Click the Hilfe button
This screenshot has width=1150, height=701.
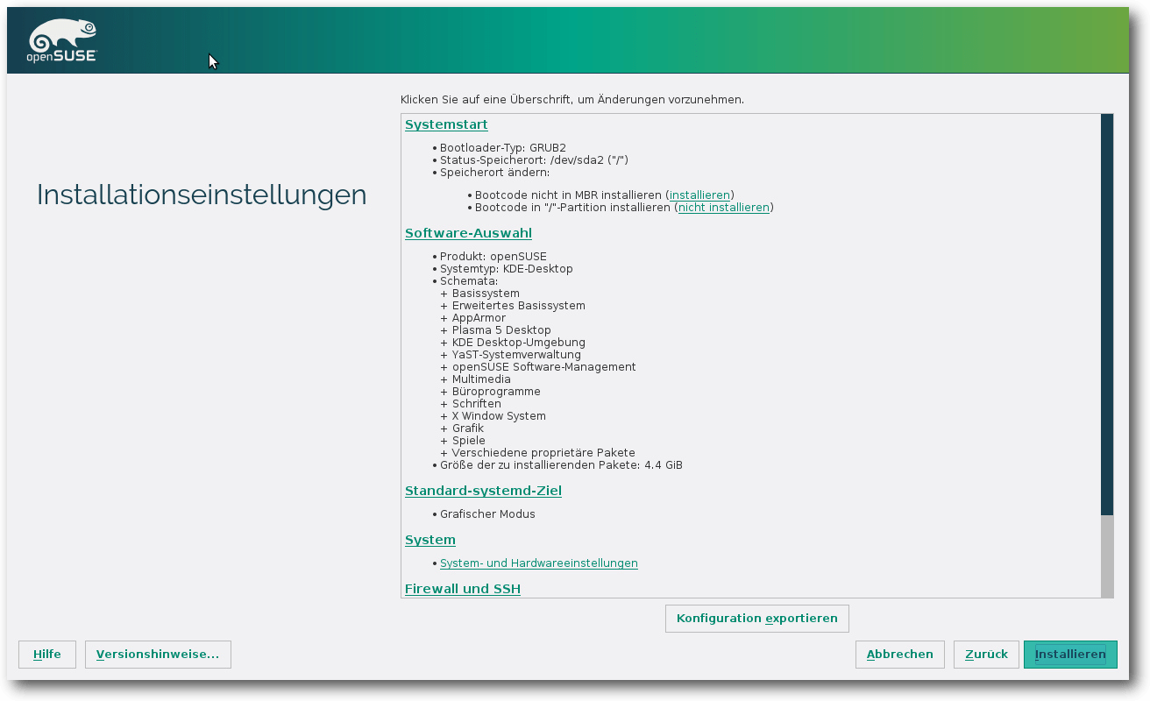pos(47,655)
